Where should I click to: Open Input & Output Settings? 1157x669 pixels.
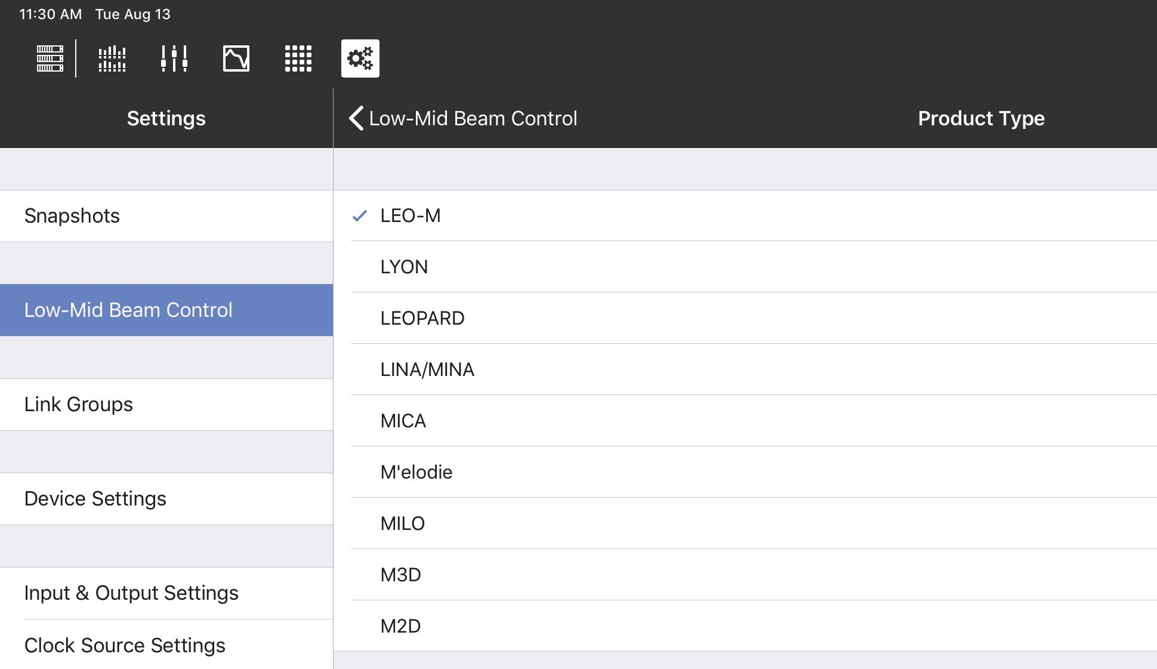131,593
